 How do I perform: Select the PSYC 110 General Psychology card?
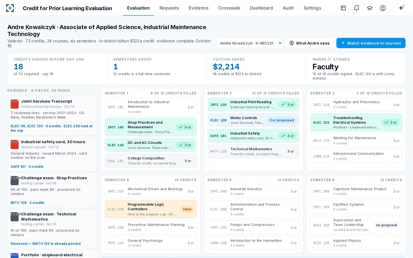point(151,243)
